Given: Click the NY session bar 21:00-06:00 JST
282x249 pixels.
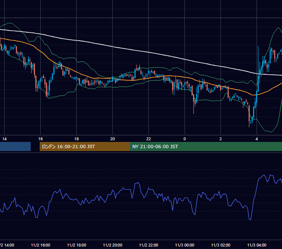Looking at the screenshot, I should coord(206,146).
